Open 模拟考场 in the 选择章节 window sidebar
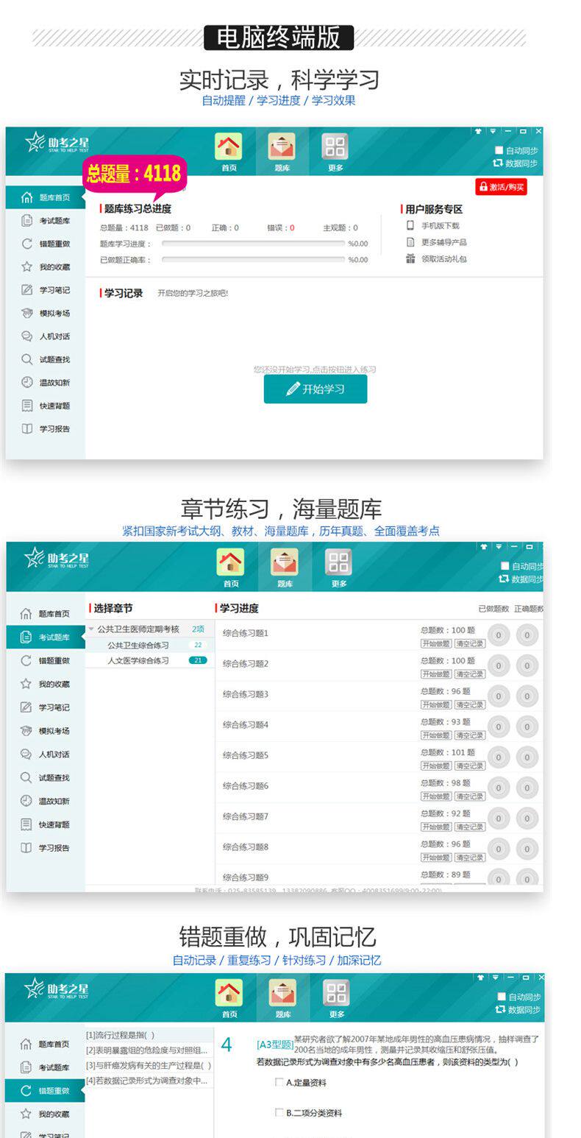The height and width of the screenshot is (1138, 581). 46,731
